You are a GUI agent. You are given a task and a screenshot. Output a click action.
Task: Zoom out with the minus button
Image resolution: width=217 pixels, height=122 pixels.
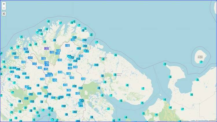tap(4, 8)
